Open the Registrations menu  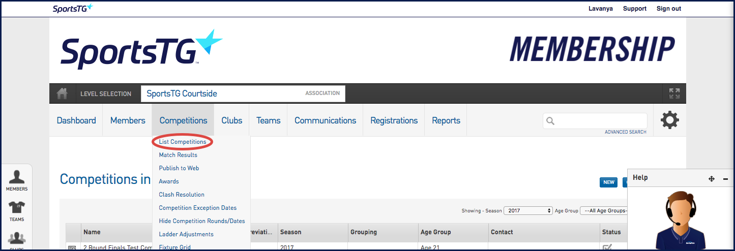click(x=394, y=120)
